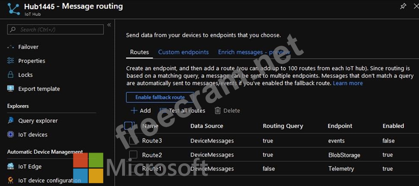Click the DeviceMessages cell in the Route3 row
The image size is (419, 186).
click(x=212, y=141)
